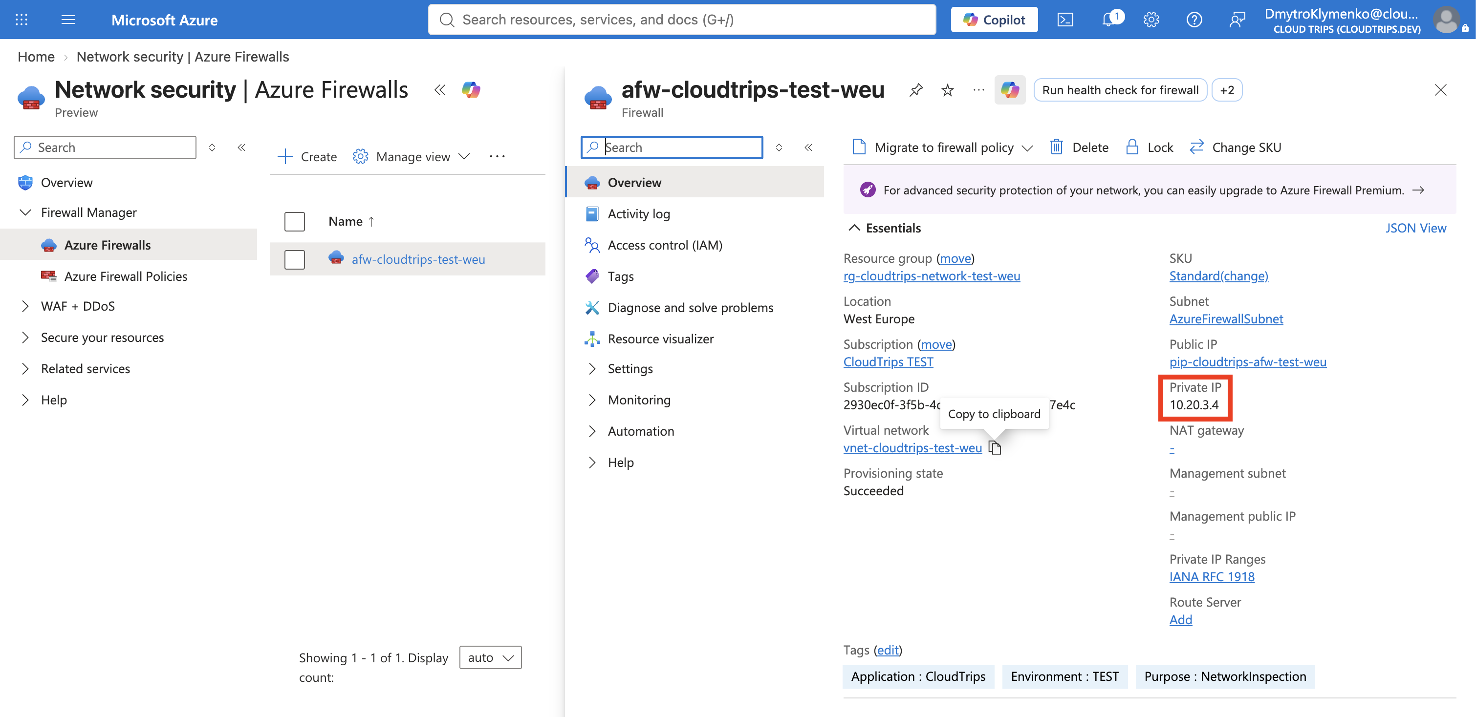Open Tags in the firewall menu

coord(621,276)
